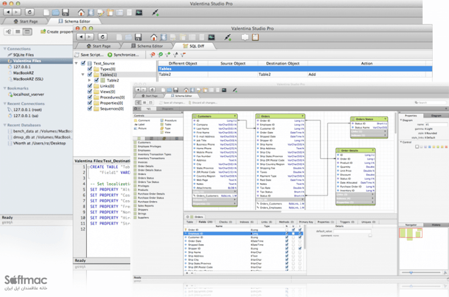Uncheck the Links[0] checkbox
Screen dimensions: 449x297
(x=90, y=86)
